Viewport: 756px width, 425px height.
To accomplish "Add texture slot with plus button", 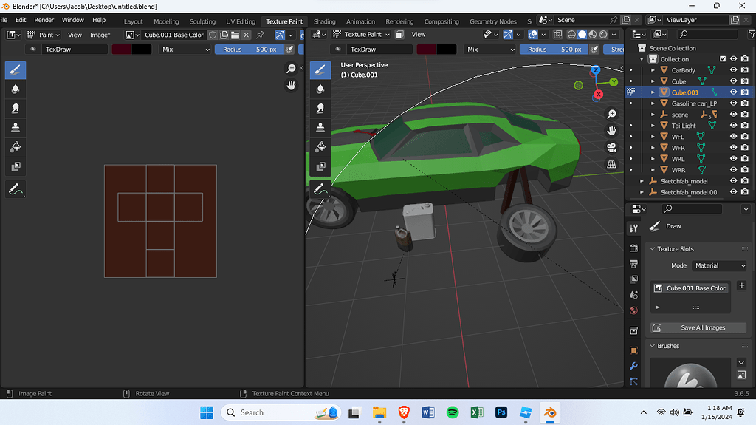I will pos(741,285).
